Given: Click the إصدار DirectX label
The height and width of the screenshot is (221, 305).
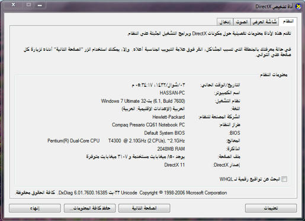Looking at the screenshot, I should tap(227, 165).
